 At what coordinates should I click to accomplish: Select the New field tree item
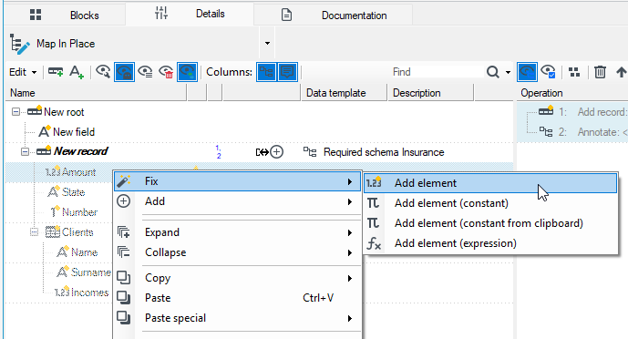[74, 131]
